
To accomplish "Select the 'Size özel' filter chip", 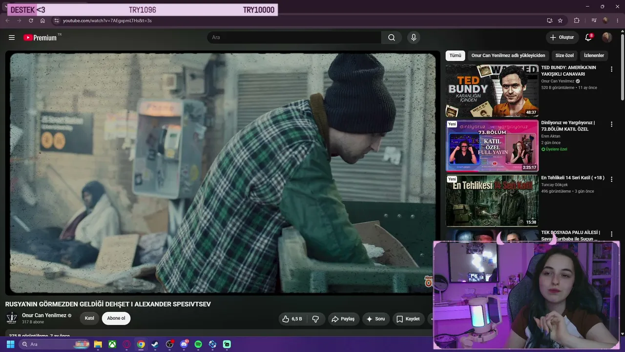I will click(564, 56).
